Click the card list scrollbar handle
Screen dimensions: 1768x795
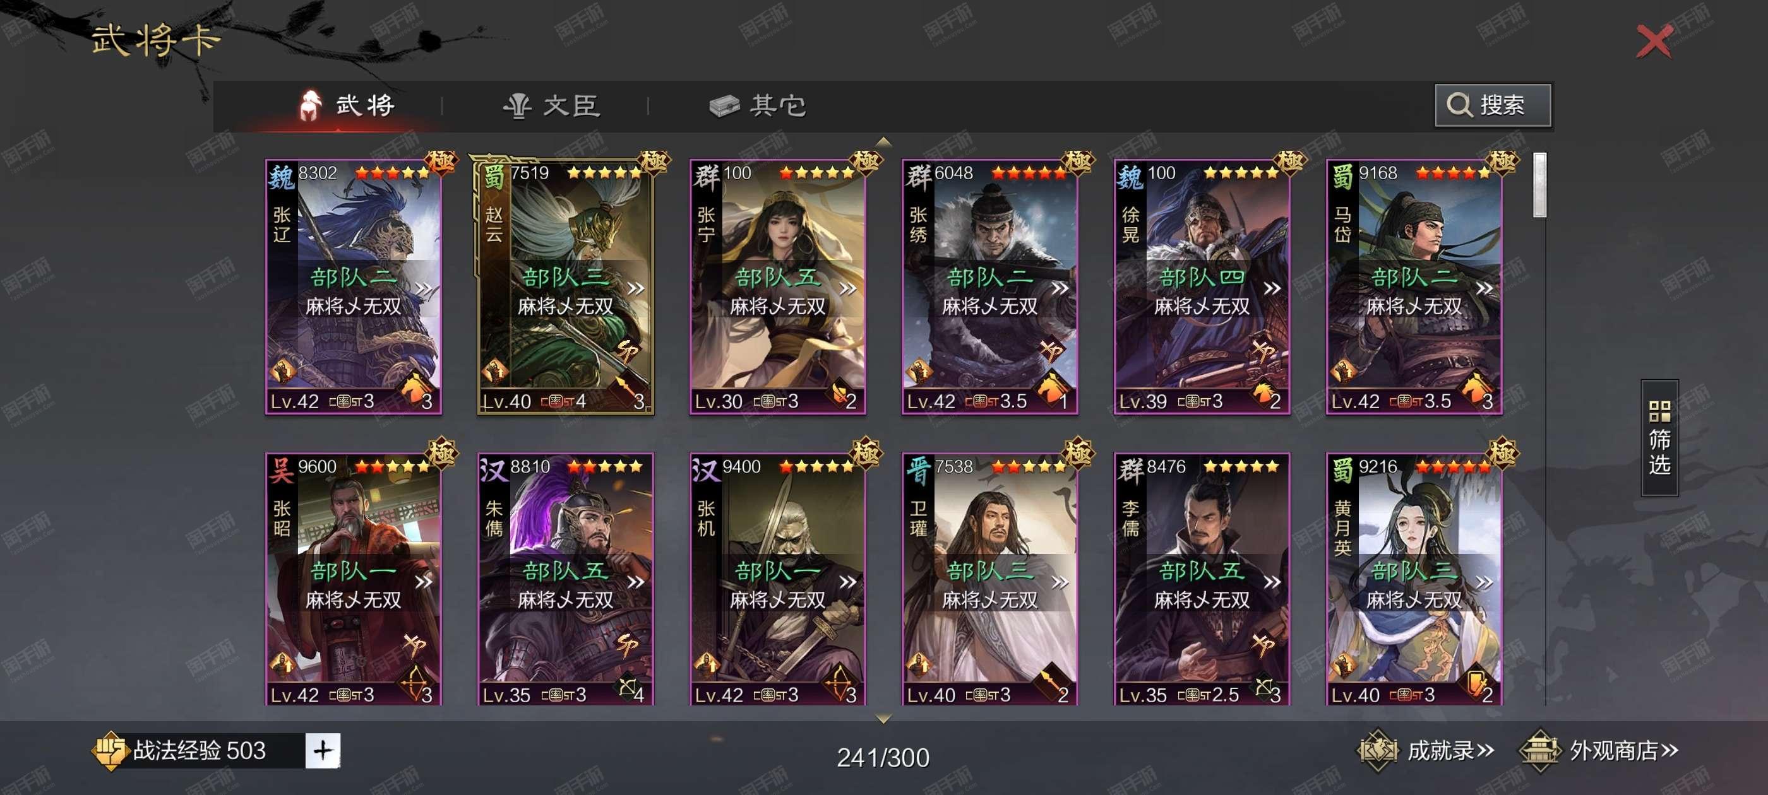tap(1539, 184)
